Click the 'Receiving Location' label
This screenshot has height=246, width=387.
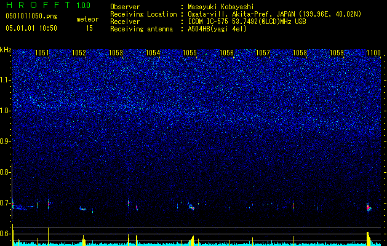click(x=143, y=14)
